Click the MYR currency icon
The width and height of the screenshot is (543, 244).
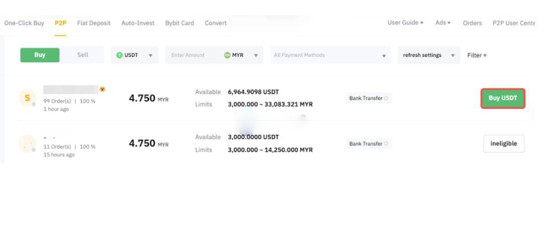pos(227,55)
